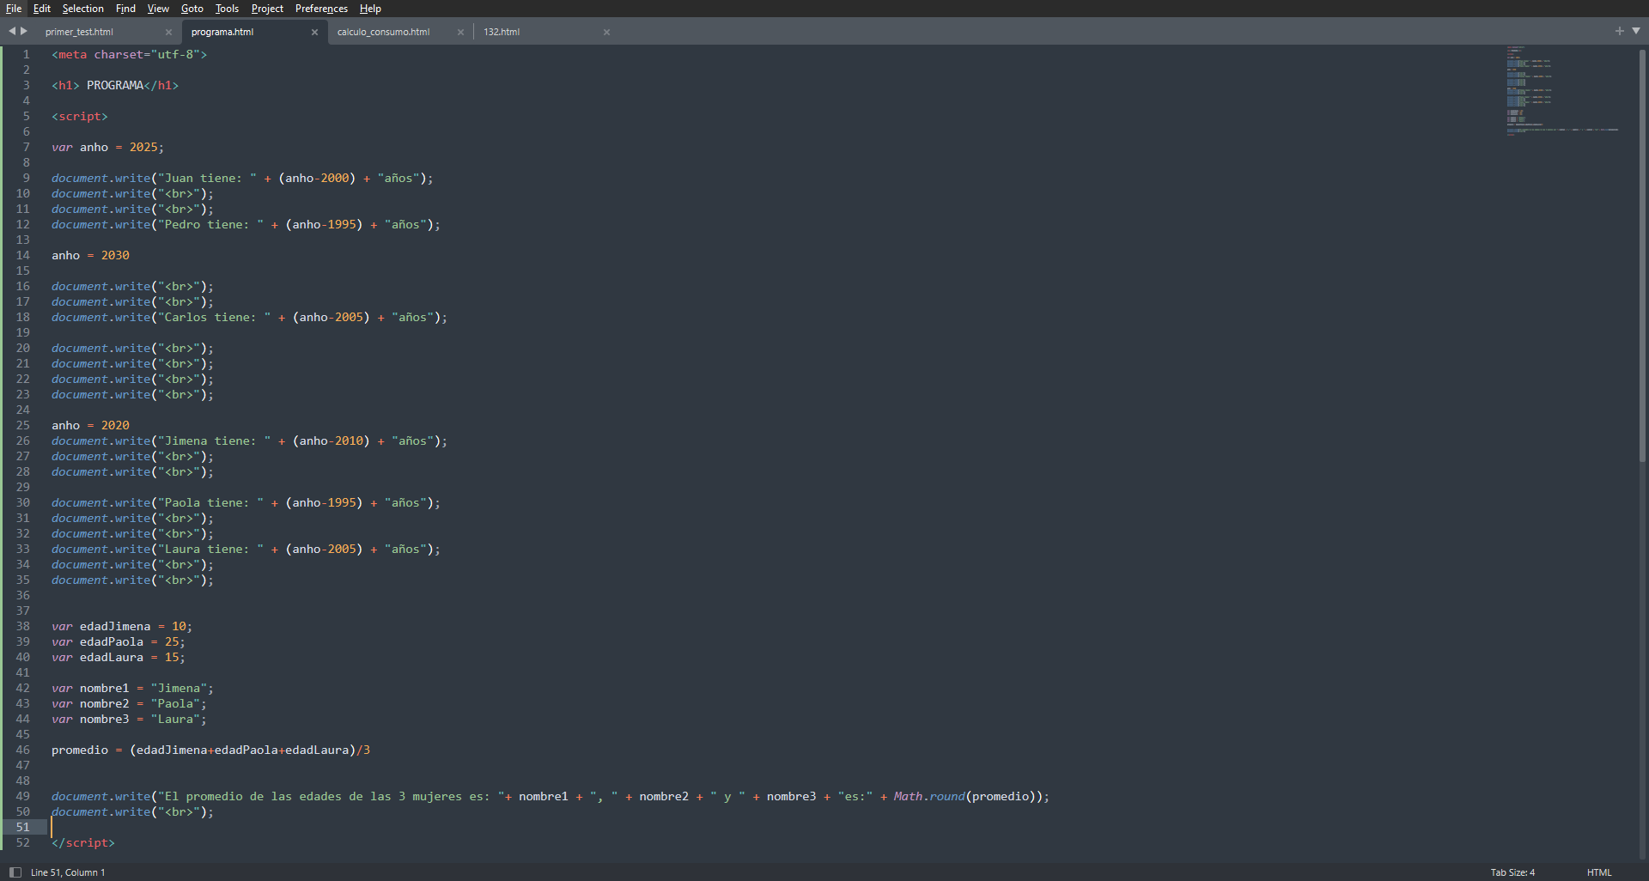Switch to the 132.html tab
The width and height of the screenshot is (1649, 881).
(x=502, y=32)
